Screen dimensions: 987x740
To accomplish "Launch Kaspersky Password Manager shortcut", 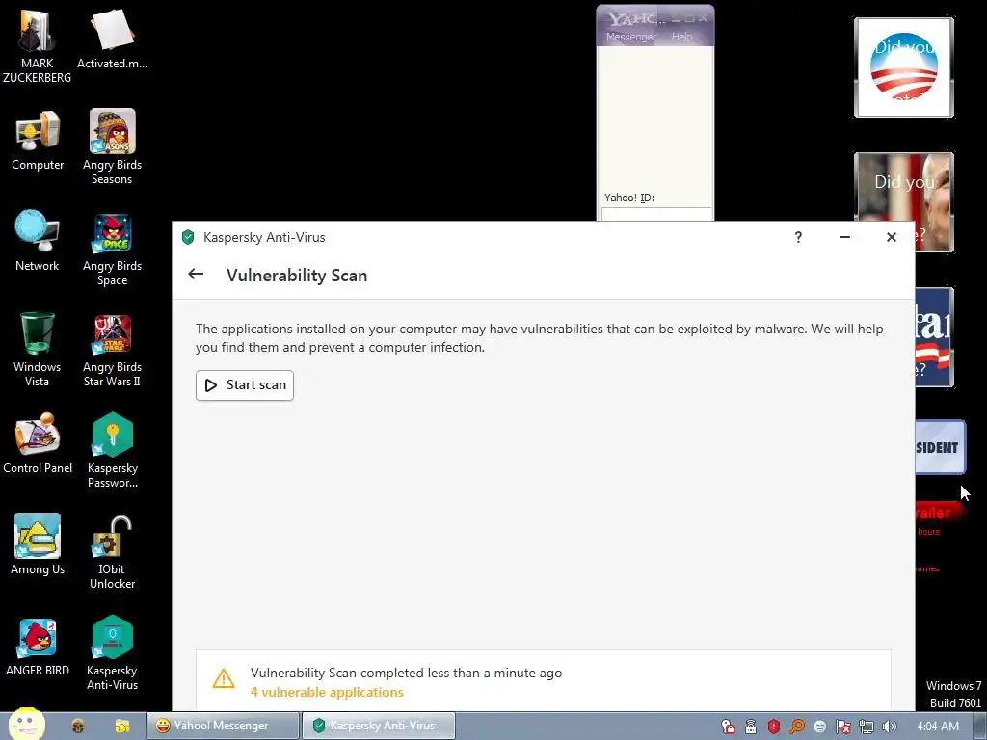I will click(112, 451).
